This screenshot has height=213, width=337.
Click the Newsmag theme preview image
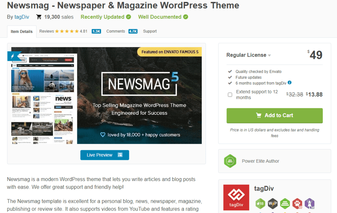(x=106, y=95)
